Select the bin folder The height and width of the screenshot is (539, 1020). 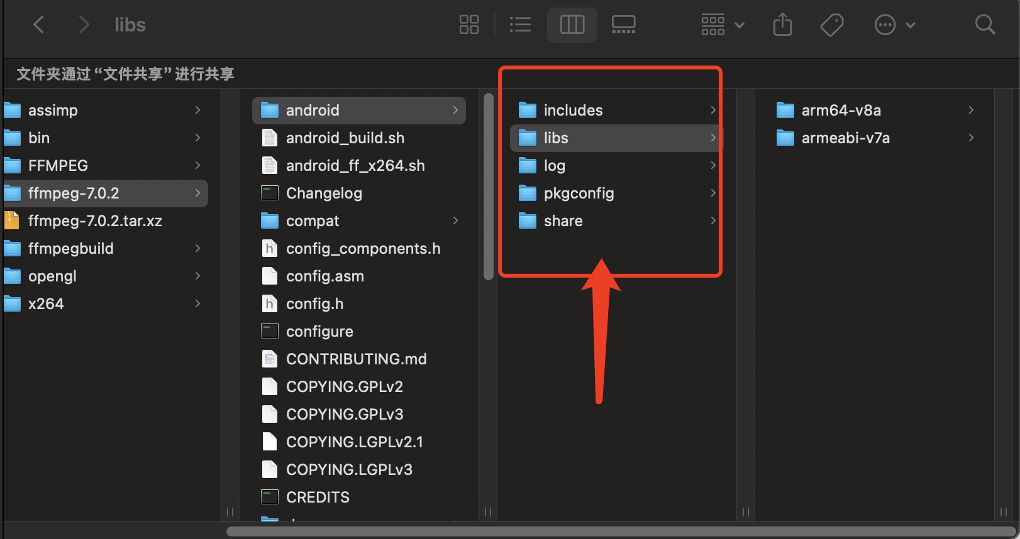point(104,138)
